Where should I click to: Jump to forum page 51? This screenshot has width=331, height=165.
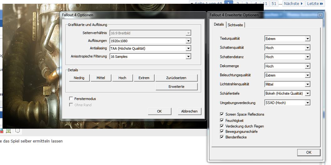point(274,3)
